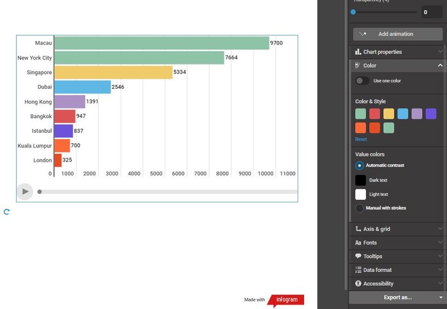
Task: Click the refresh icon below the chart
Action: (x=6, y=212)
